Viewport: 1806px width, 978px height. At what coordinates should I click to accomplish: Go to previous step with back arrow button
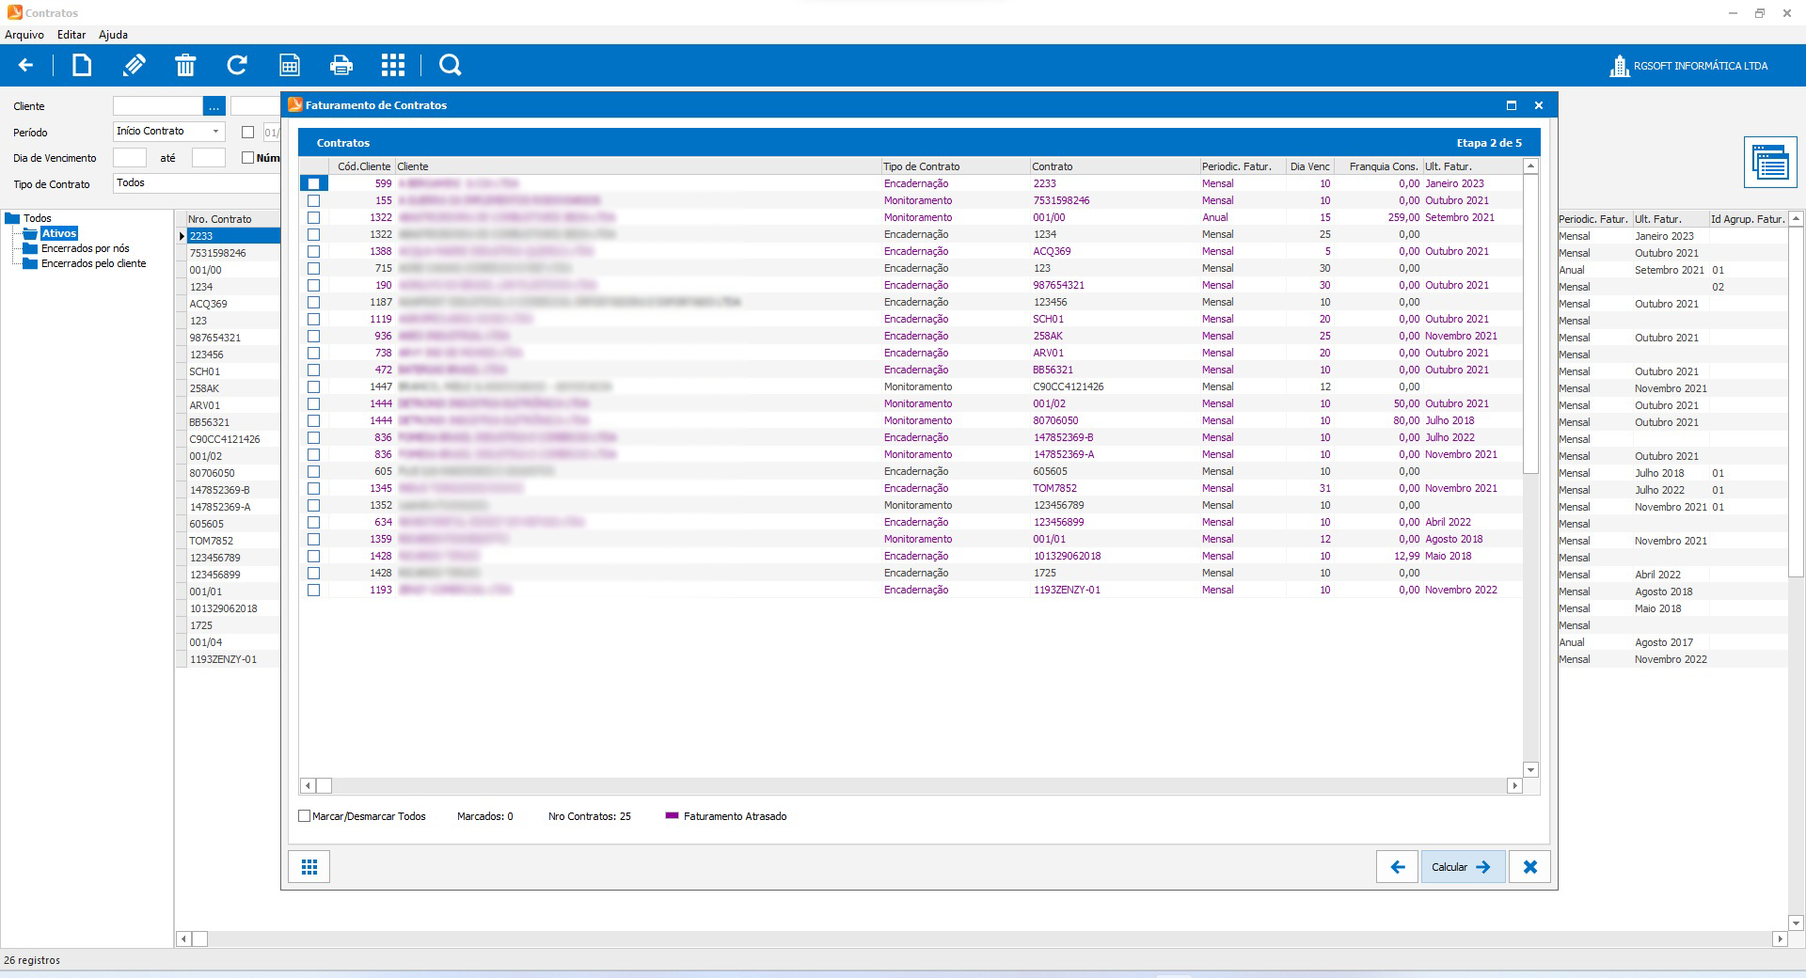point(1397,867)
